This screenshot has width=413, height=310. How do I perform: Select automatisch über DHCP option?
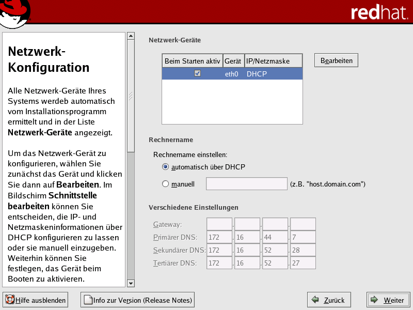tap(166, 166)
